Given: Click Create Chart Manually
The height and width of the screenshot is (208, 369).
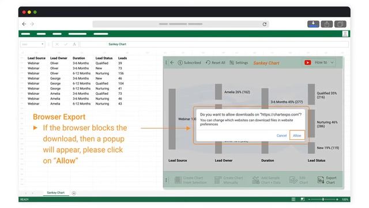Looking at the screenshot, I should tap(228, 180).
